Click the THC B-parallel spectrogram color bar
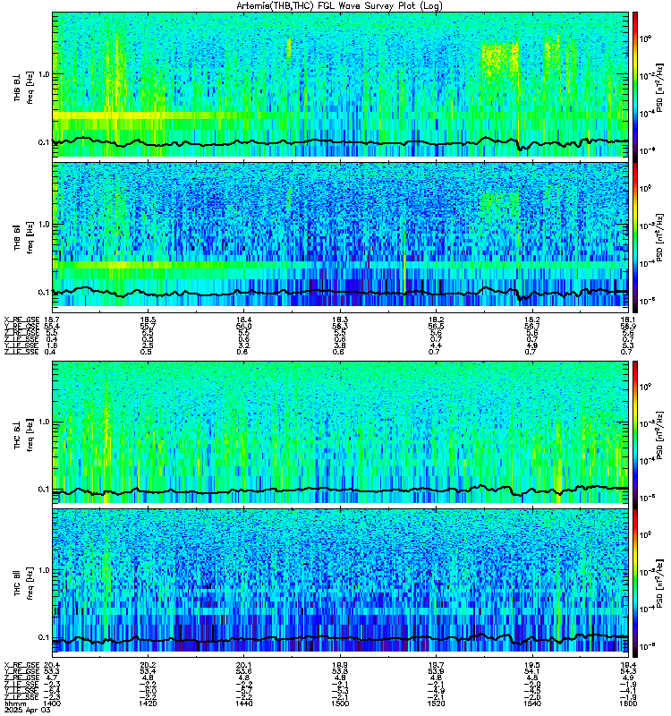Viewport: 671px width, 716px height. click(x=634, y=584)
